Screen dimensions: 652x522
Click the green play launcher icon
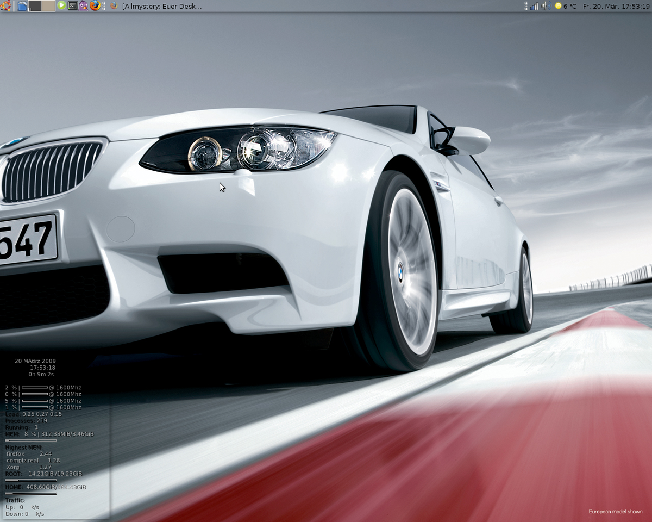click(x=61, y=6)
